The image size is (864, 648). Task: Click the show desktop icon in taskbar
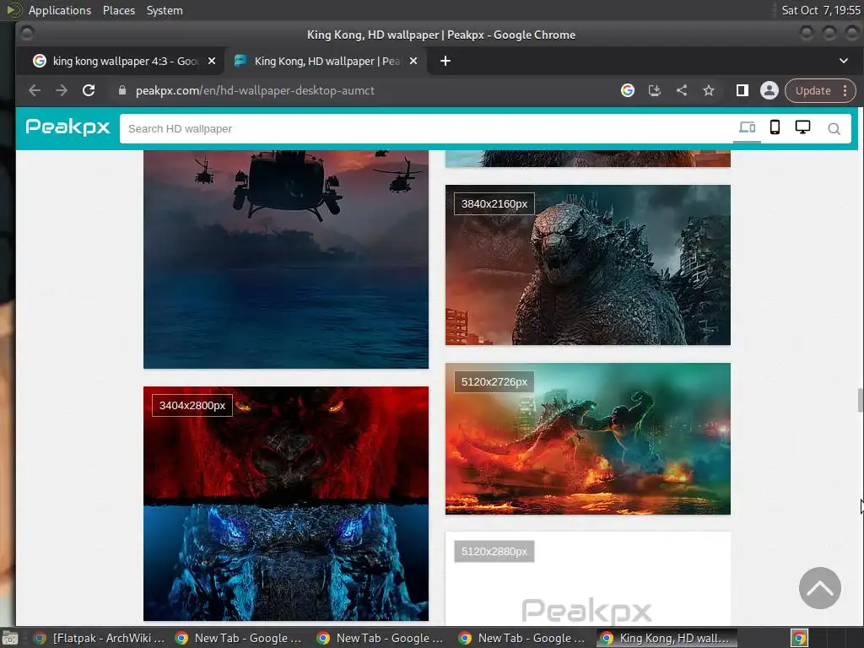pos(9,638)
